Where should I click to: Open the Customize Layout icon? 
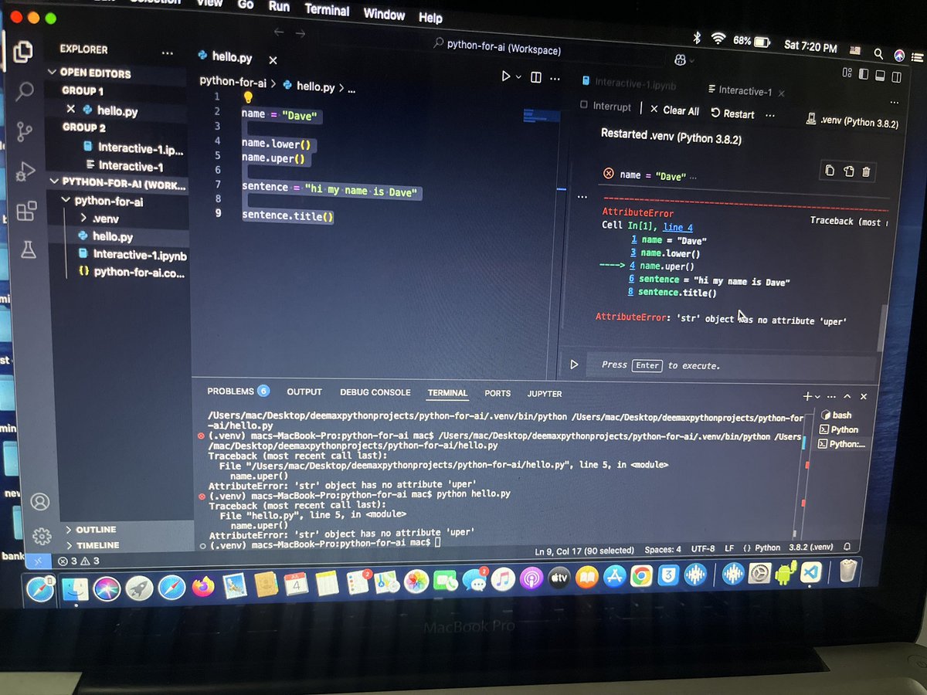click(847, 73)
